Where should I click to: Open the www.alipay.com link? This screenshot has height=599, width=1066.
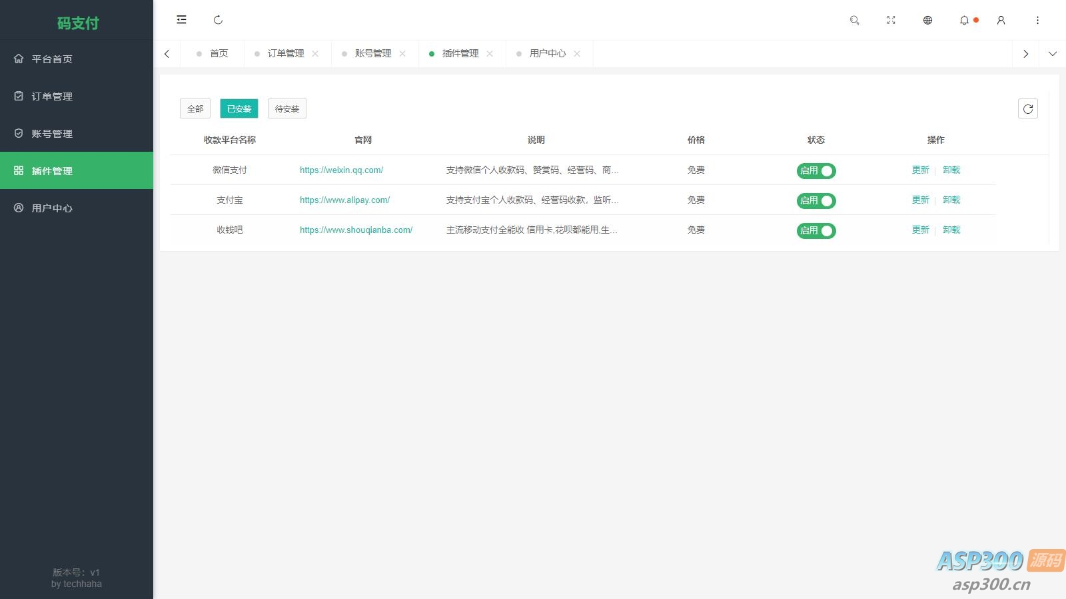click(344, 200)
